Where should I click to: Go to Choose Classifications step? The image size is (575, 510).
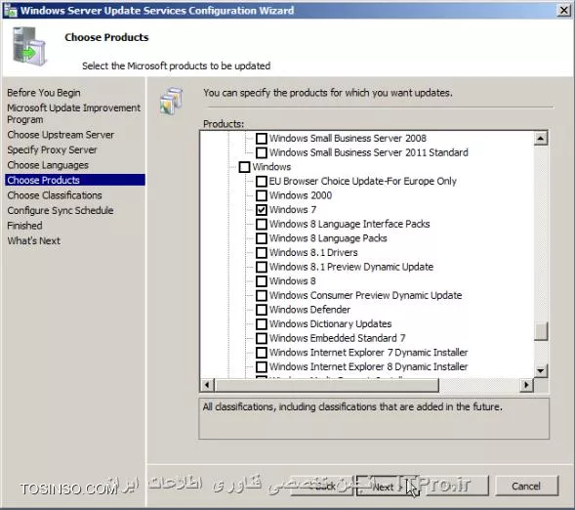pyautogui.click(x=55, y=195)
